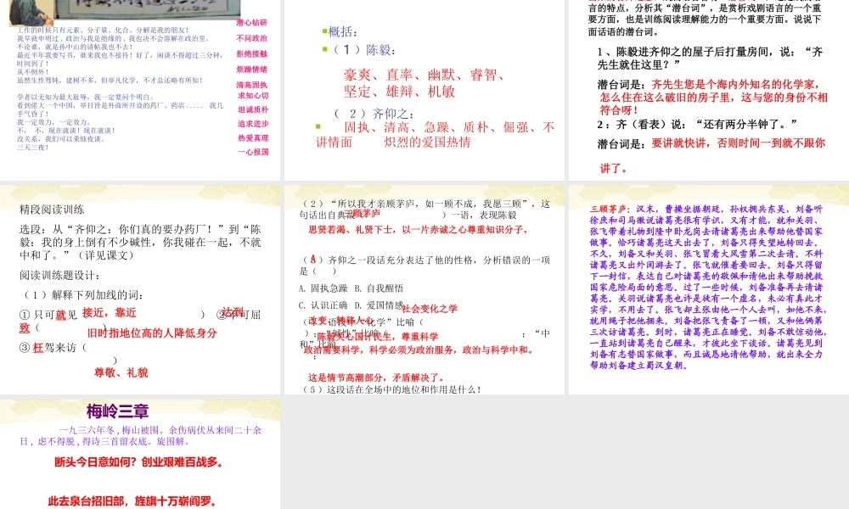Click the 潜心钻研 pink label
Screen dimensions: 849x509
[x=251, y=22]
